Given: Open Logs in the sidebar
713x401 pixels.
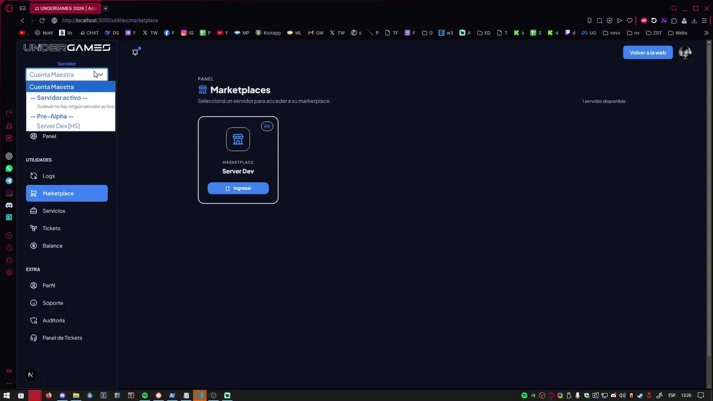Looking at the screenshot, I should (x=67, y=176).
